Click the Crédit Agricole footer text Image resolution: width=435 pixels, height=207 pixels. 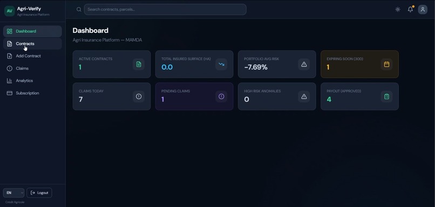(x=15, y=202)
